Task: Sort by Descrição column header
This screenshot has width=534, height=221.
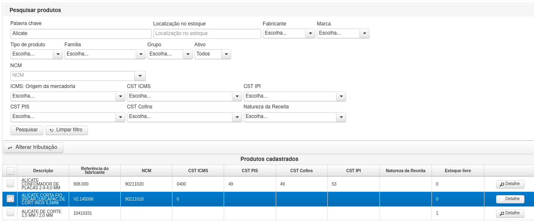Action: [x=43, y=171]
